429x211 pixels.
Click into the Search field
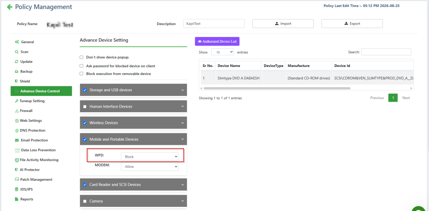386,52
